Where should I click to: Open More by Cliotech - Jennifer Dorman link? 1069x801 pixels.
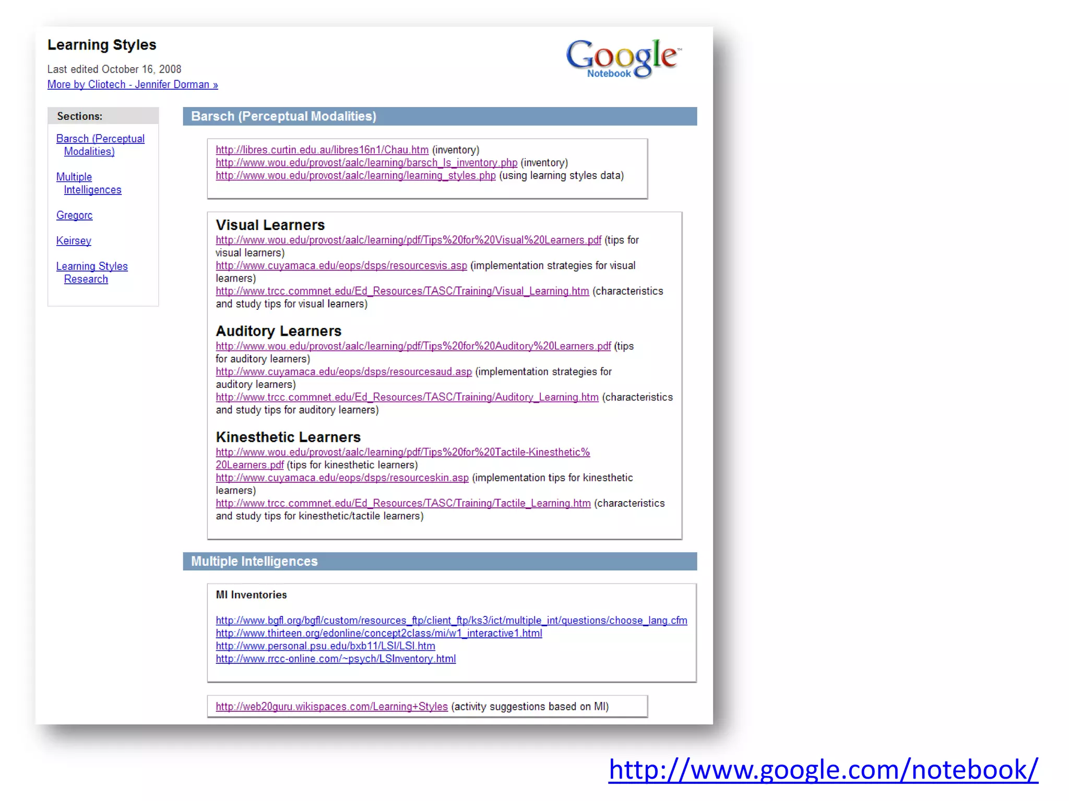coord(133,84)
